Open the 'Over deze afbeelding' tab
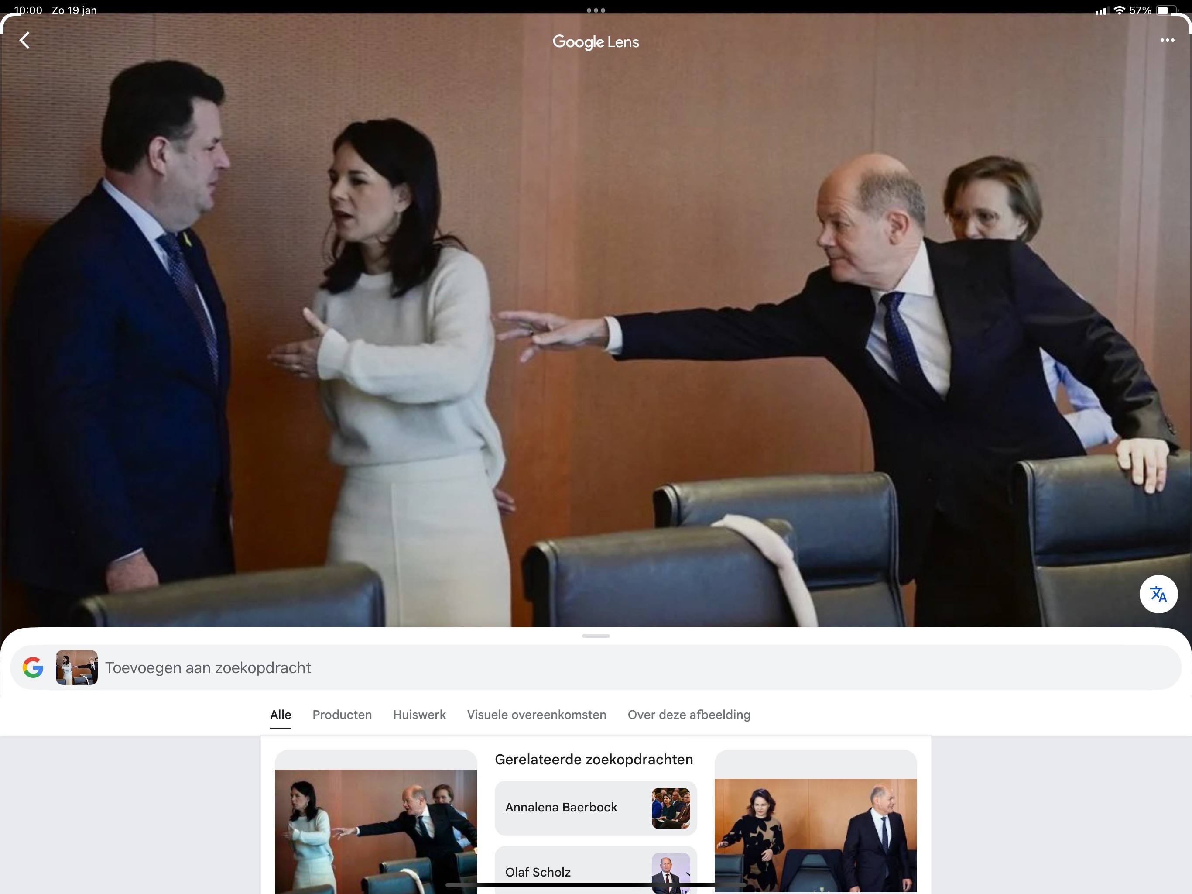This screenshot has width=1192, height=894. (x=688, y=715)
